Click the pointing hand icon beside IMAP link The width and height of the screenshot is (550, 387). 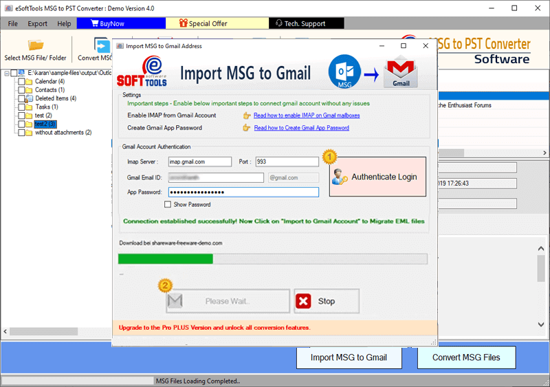pyautogui.click(x=247, y=115)
